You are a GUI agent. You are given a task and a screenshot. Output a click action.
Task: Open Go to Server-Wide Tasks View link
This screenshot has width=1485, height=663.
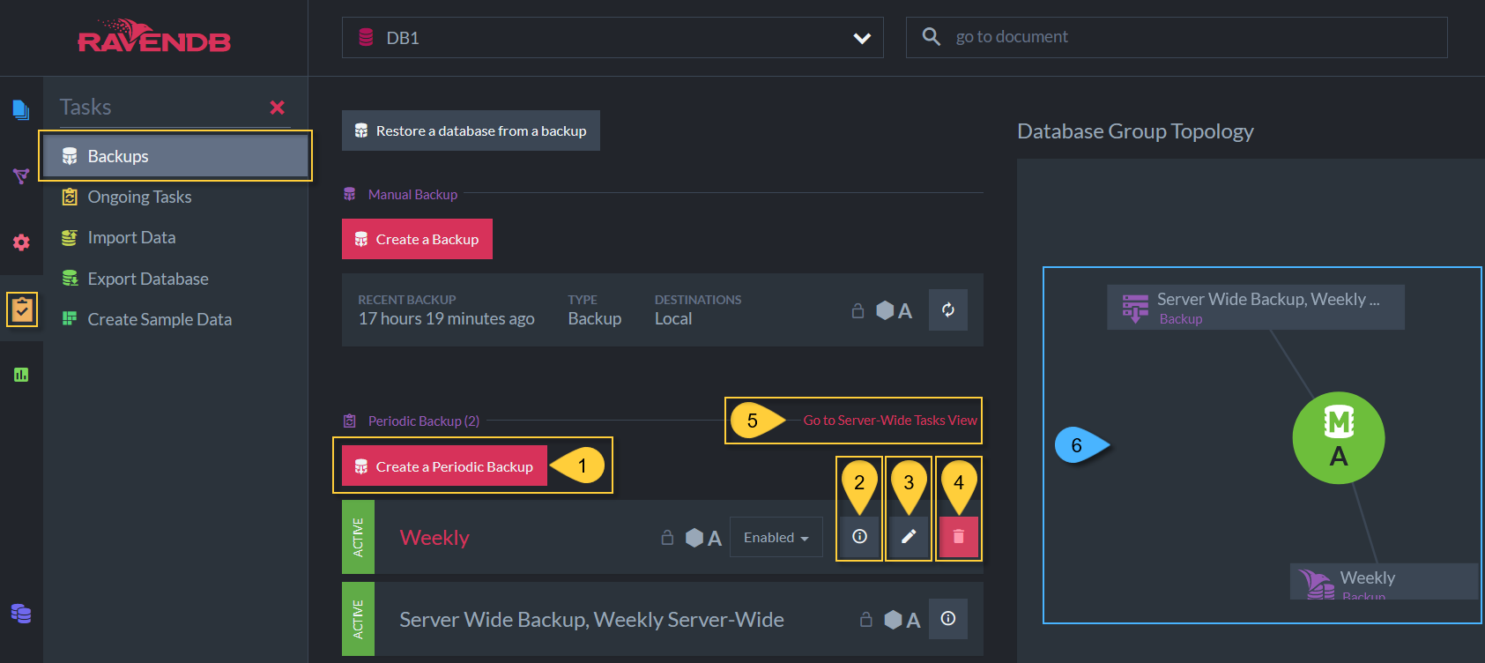[890, 421]
